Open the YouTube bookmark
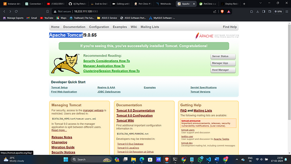 click(47, 18)
